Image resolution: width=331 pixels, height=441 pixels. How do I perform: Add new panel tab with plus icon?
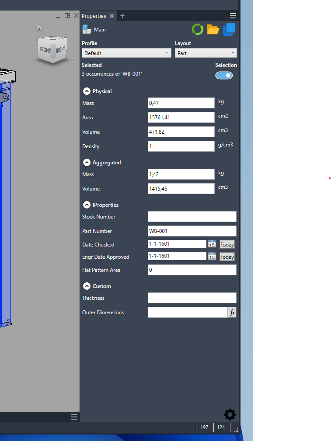click(x=122, y=16)
